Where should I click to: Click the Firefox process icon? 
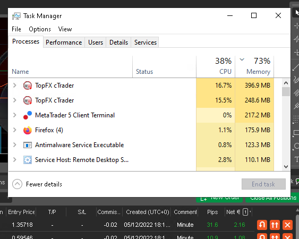click(x=28, y=130)
